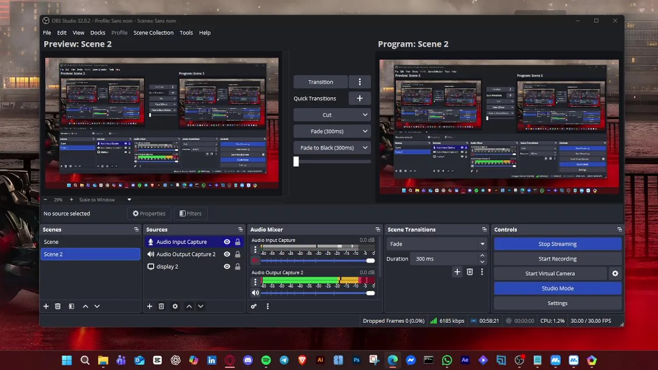Open the File menu
Image resolution: width=658 pixels, height=370 pixels.
point(47,32)
